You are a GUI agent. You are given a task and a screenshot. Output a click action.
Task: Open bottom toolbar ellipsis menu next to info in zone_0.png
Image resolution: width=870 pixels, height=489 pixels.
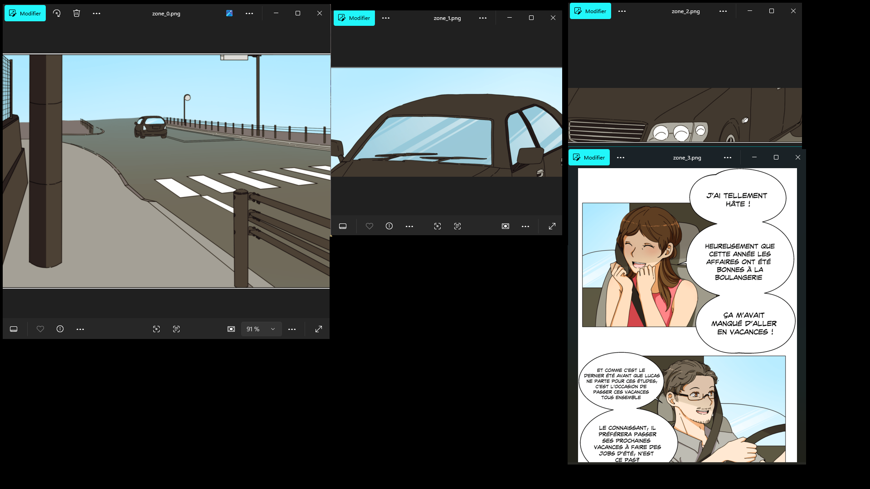click(80, 329)
